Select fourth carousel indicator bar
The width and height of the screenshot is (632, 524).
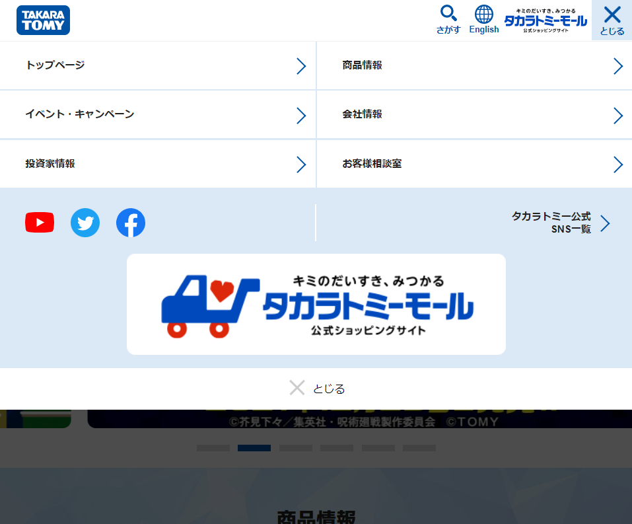pyautogui.click(x=337, y=448)
